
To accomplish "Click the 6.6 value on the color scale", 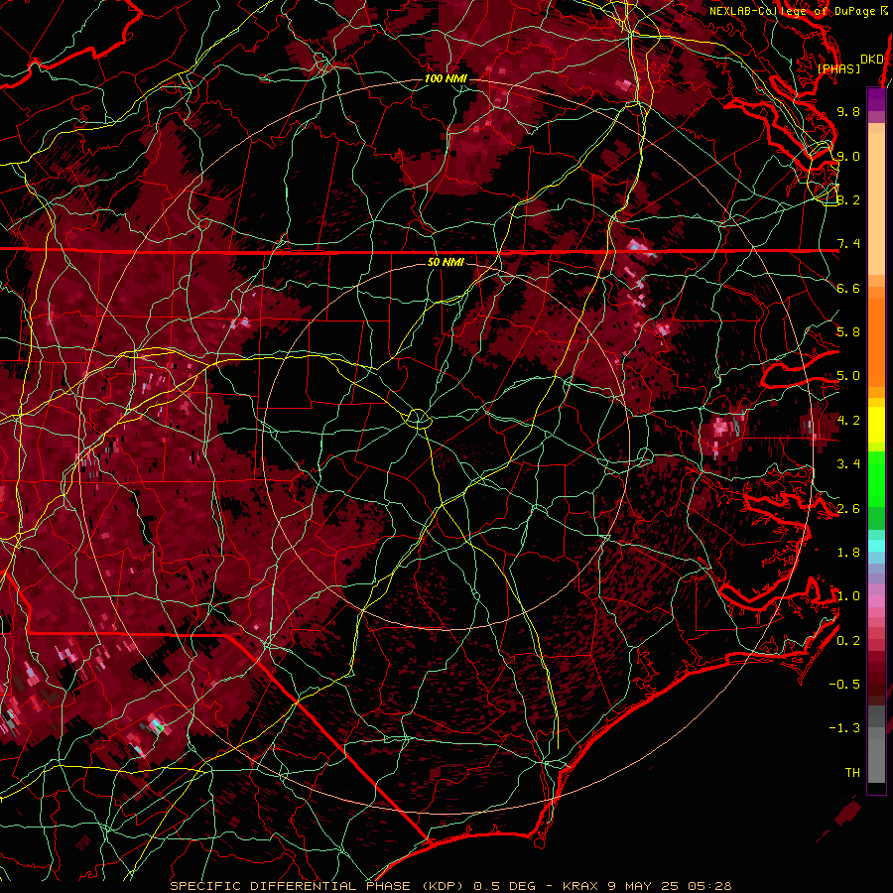I will coord(848,288).
